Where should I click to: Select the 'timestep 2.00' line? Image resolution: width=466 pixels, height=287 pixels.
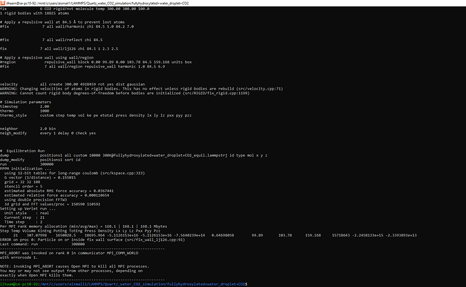(x=25, y=106)
